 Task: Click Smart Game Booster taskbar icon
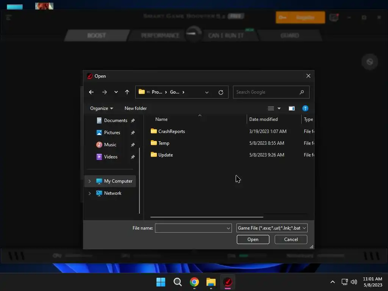(x=228, y=282)
